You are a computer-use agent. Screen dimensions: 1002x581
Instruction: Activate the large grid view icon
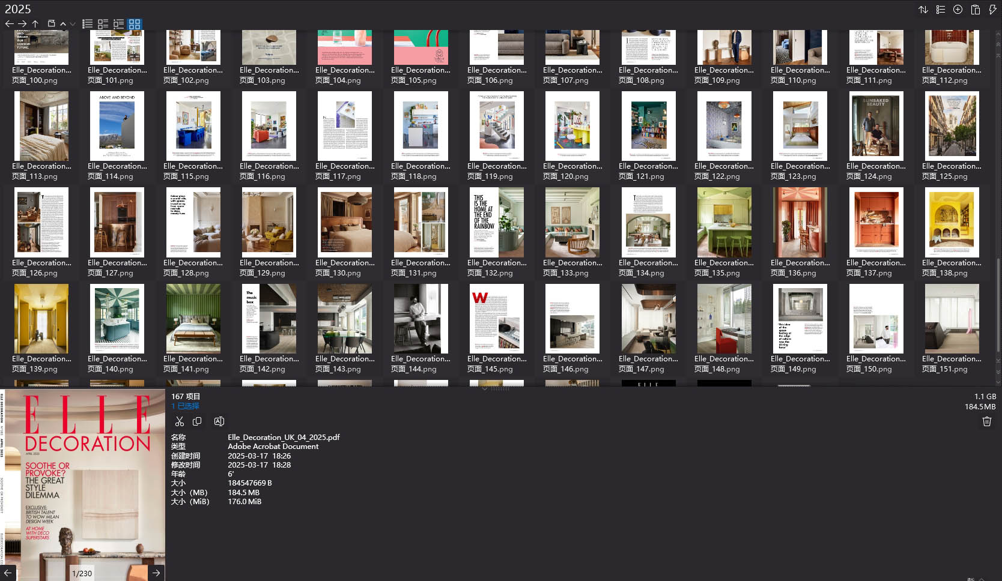pyautogui.click(x=135, y=24)
